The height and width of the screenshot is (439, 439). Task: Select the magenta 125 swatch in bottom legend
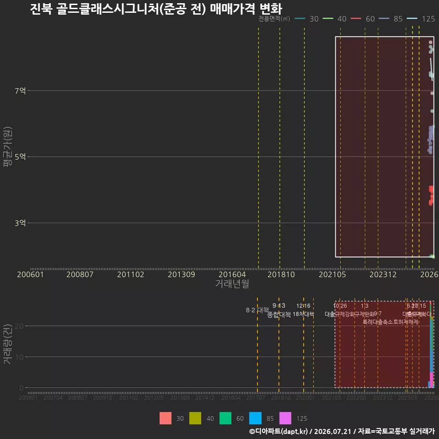[285, 418]
